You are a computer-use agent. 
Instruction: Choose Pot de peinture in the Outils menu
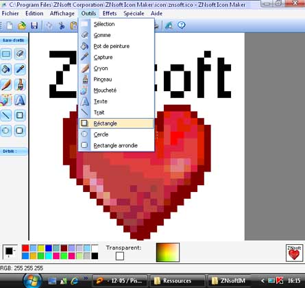117,46
